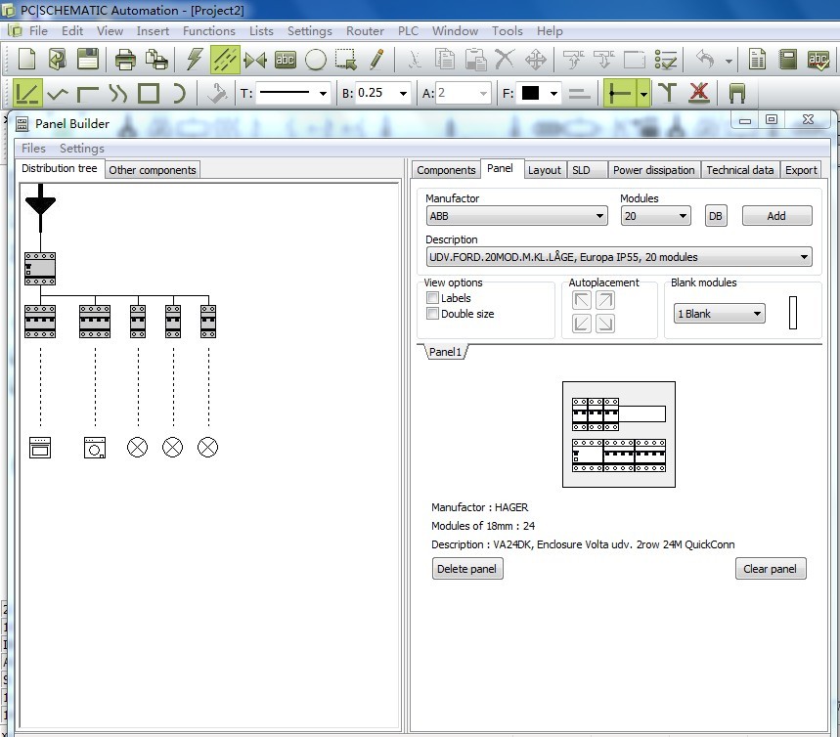Enable the Double size checkbox
The image size is (840, 737).
432,314
